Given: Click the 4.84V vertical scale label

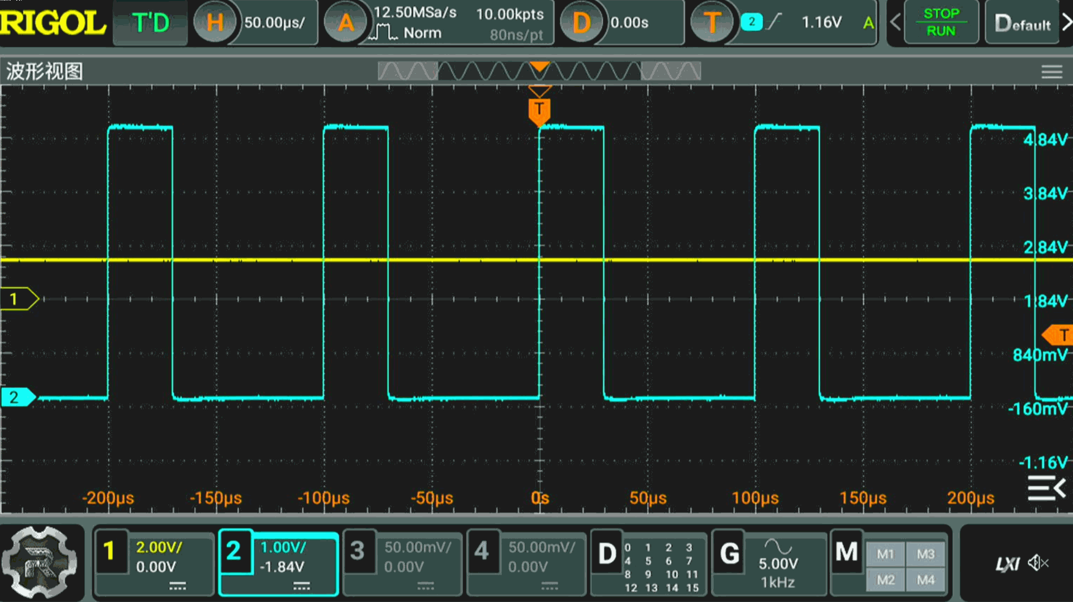Looking at the screenshot, I should pos(1045,140).
